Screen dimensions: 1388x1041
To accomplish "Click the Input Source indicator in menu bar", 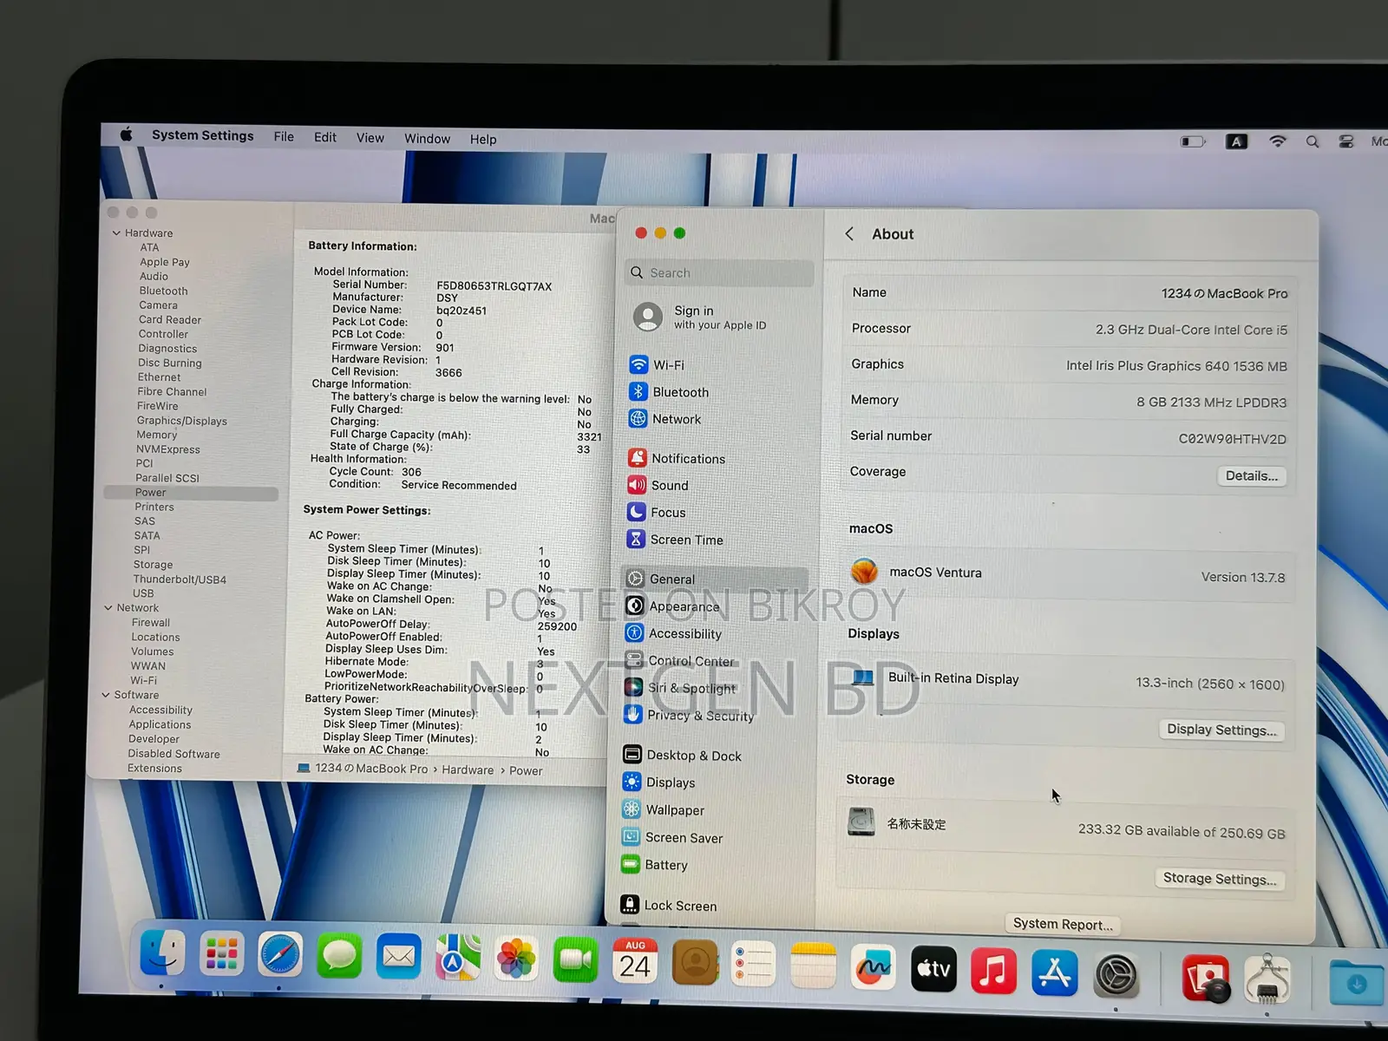I will (x=1236, y=141).
